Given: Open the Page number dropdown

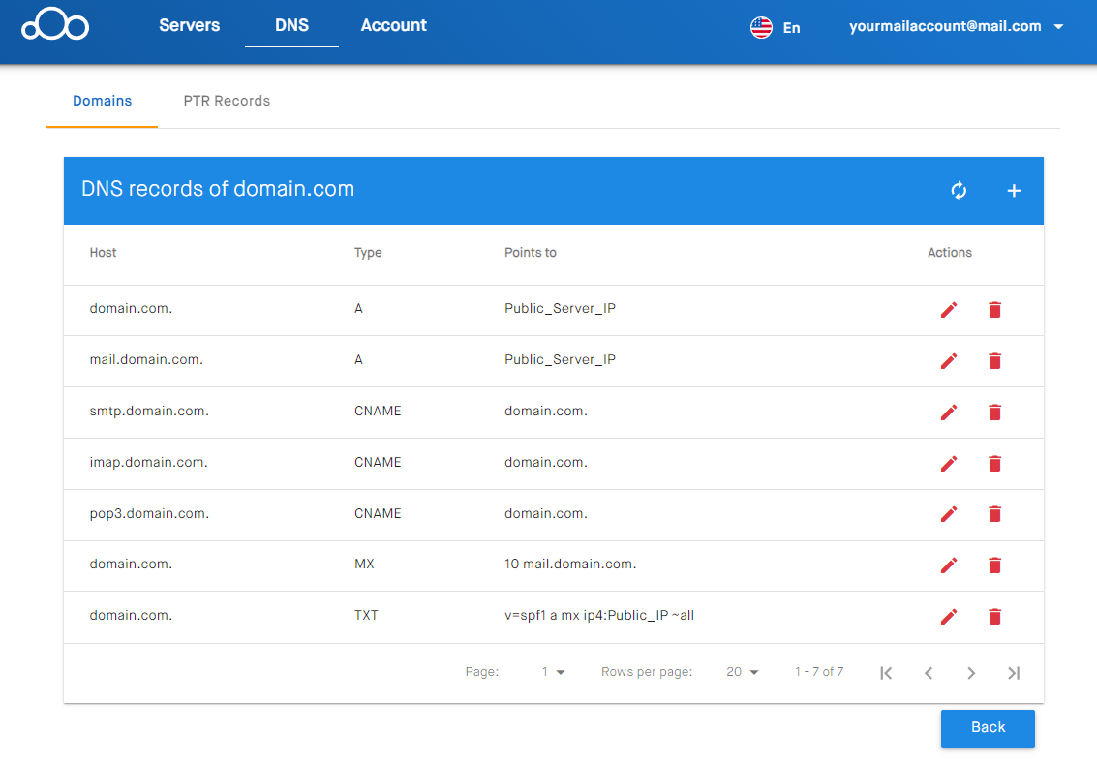Looking at the screenshot, I should [x=553, y=672].
